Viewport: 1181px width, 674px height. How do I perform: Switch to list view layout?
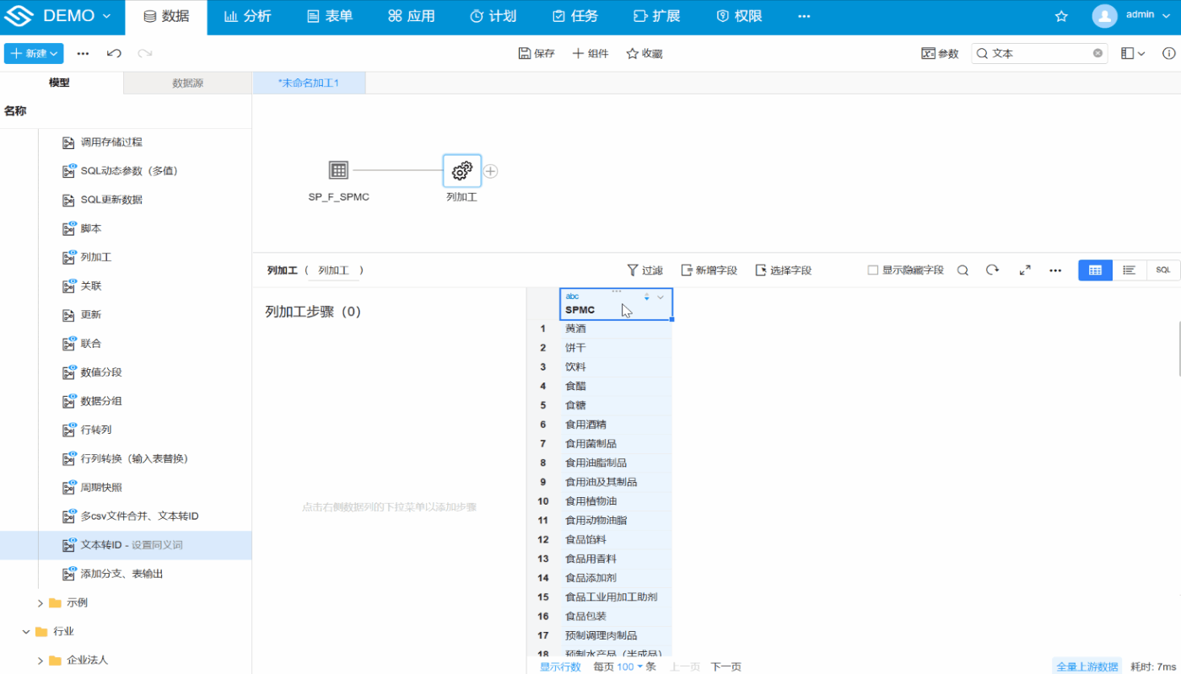1129,270
